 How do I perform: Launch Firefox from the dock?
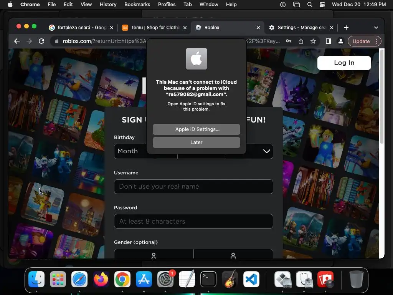click(x=101, y=279)
